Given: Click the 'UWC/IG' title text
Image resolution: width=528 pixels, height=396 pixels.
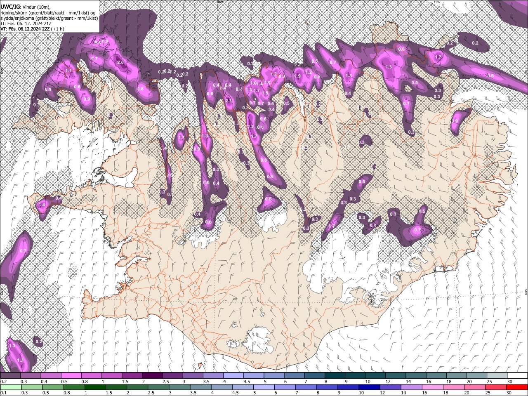Looking at the screenshot, I should tap(10, 7).
